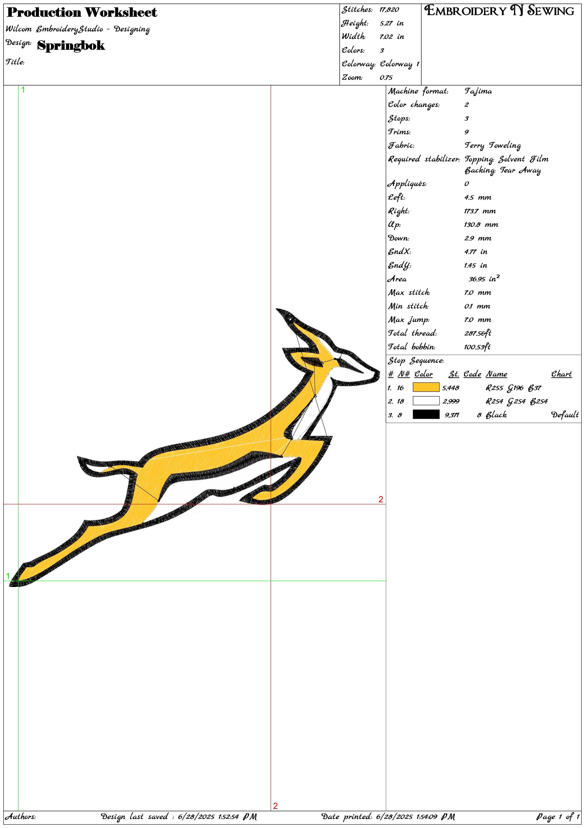Click the zoom value '0.75'
The width and height of the screenshot is (585, 828).
pos(386,78)
